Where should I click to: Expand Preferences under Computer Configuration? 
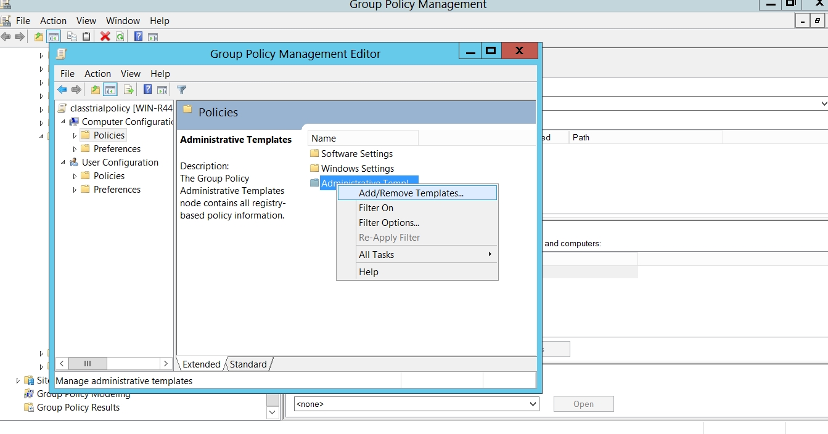pos(75,149)
